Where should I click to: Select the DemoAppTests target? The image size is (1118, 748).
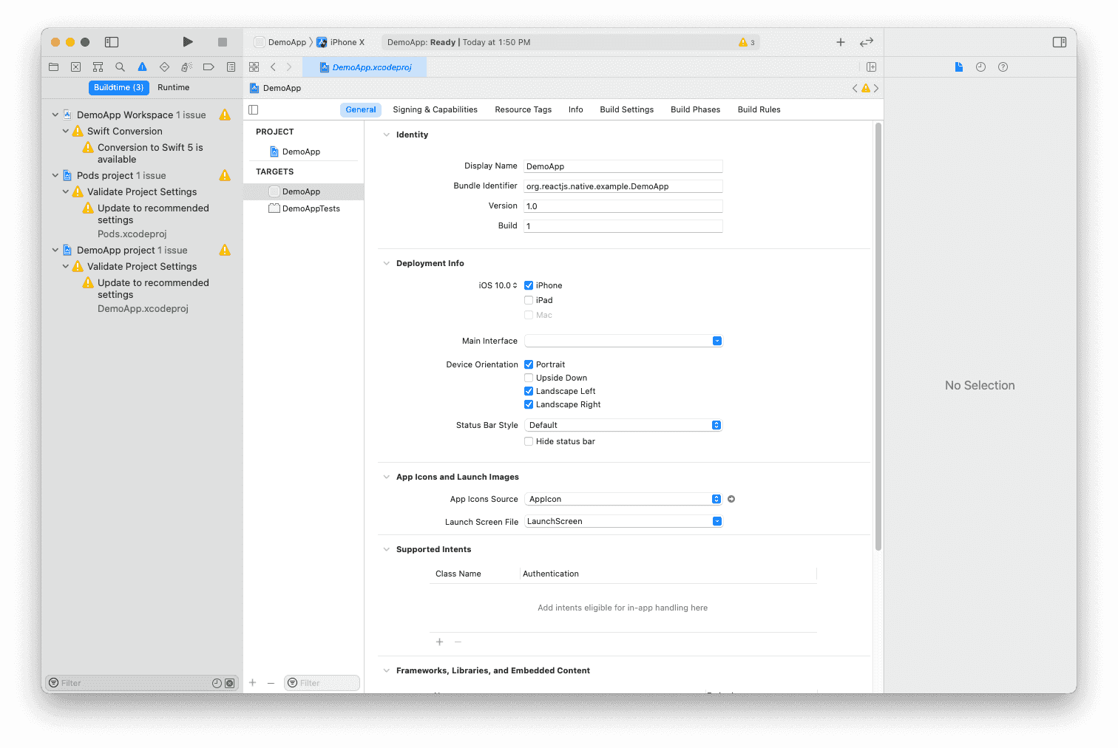pos(304,208)
